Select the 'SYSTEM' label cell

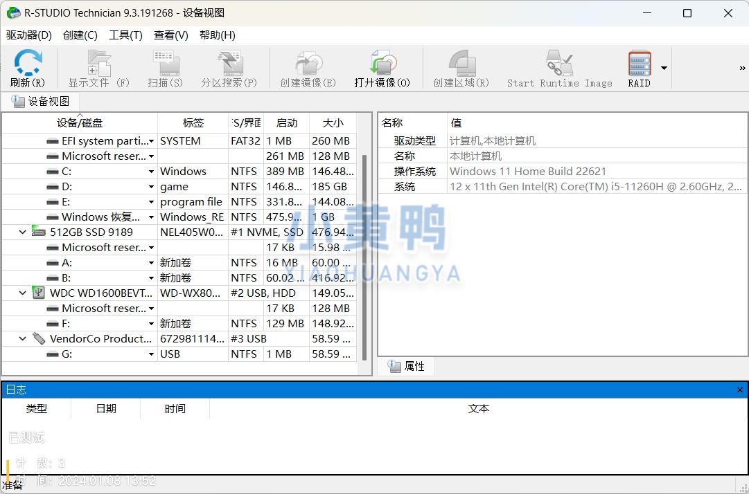(x=193, y=141)
